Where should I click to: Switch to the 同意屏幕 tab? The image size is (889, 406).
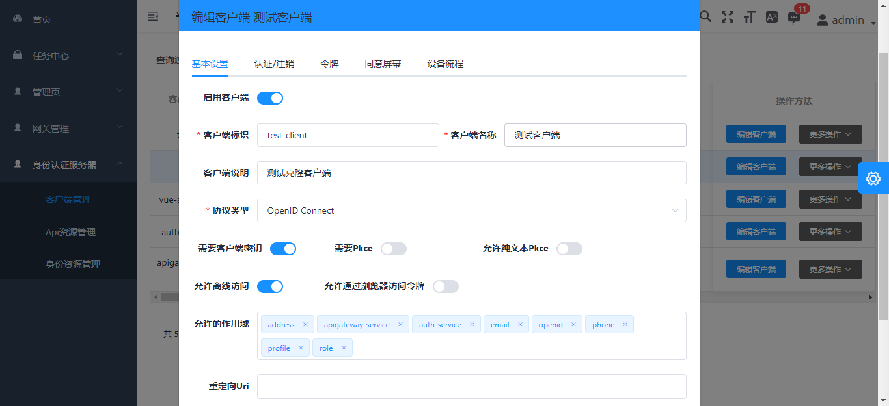[x=383, y=64]
